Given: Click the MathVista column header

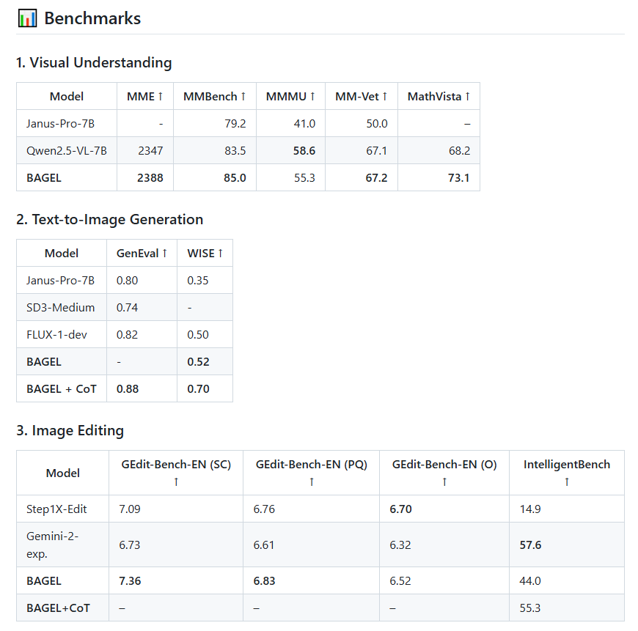Looking at the screenshot, I should 439,96.
